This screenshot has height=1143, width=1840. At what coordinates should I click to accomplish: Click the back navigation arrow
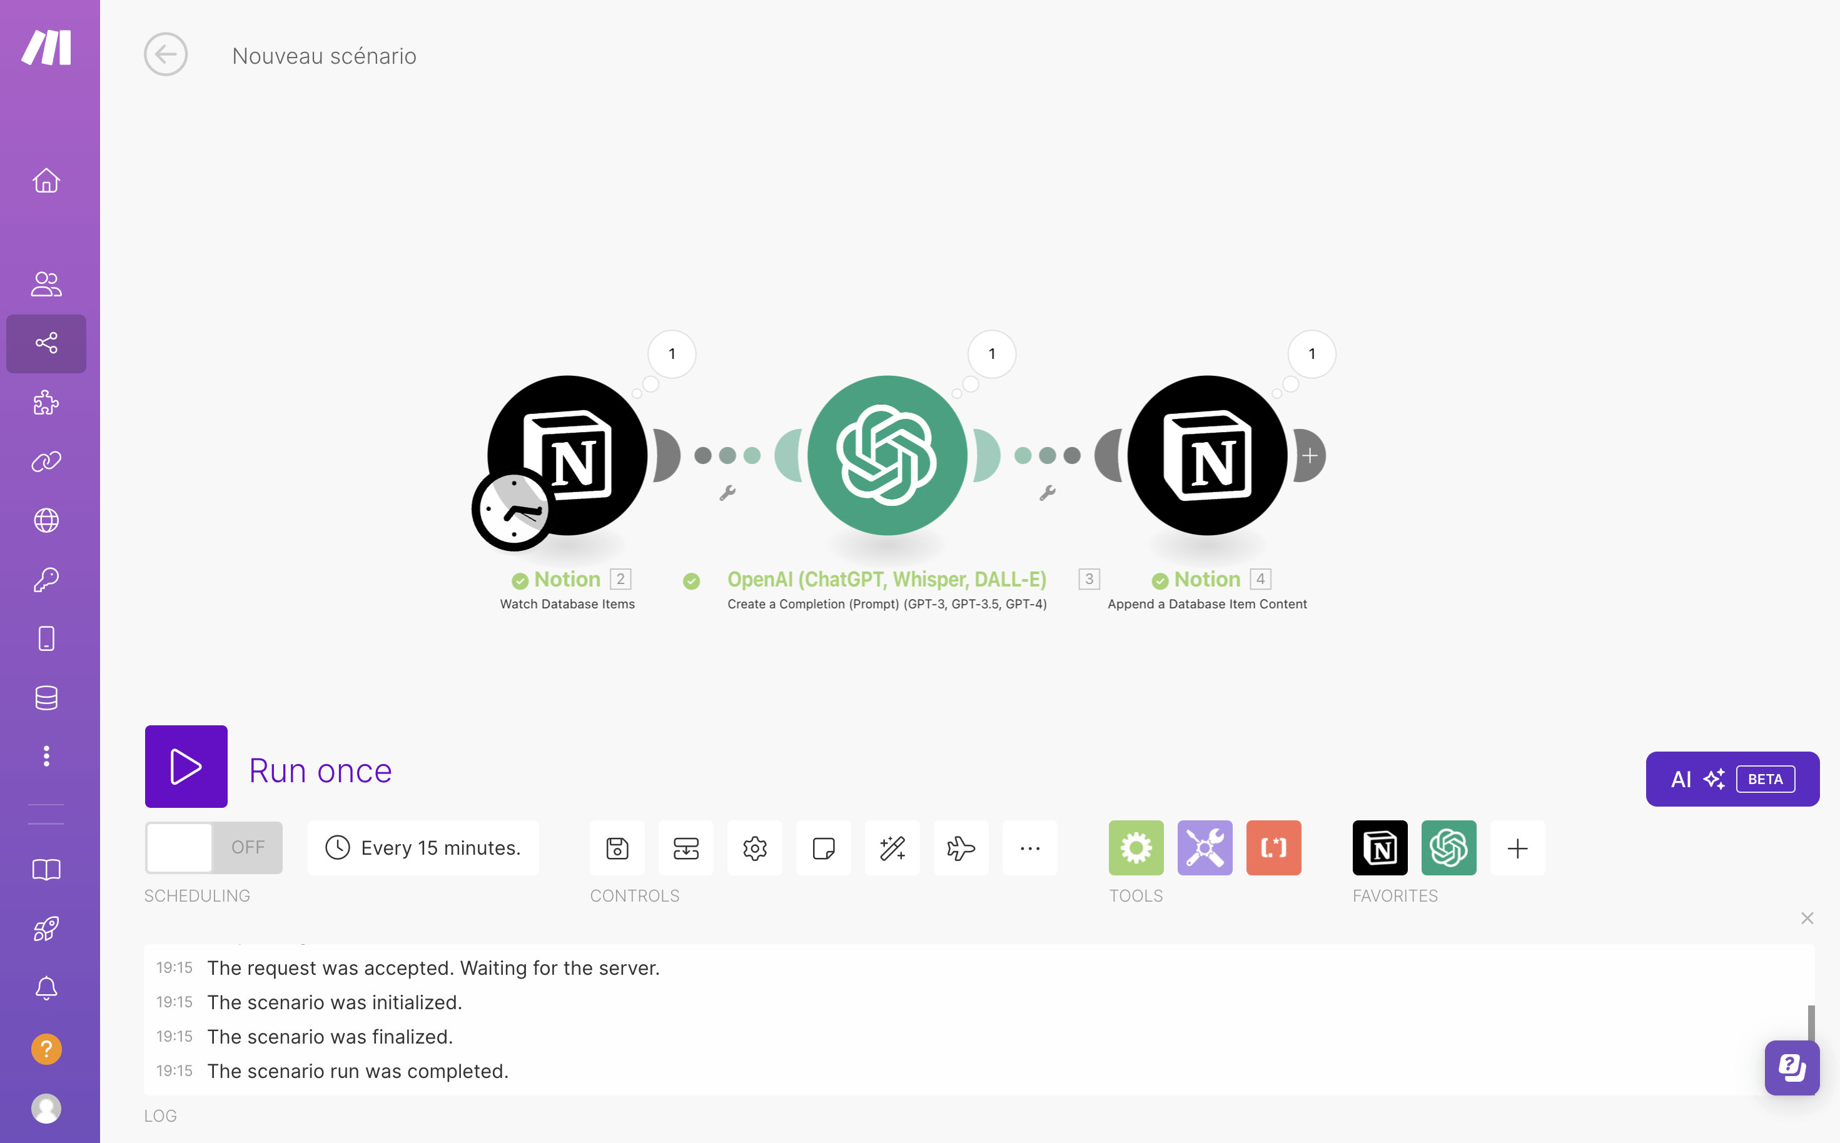click(164, 55)
